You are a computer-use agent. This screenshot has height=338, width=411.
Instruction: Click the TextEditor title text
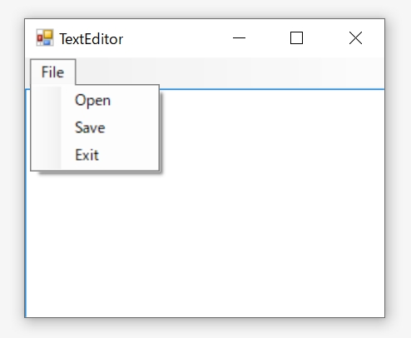(92, 39)
